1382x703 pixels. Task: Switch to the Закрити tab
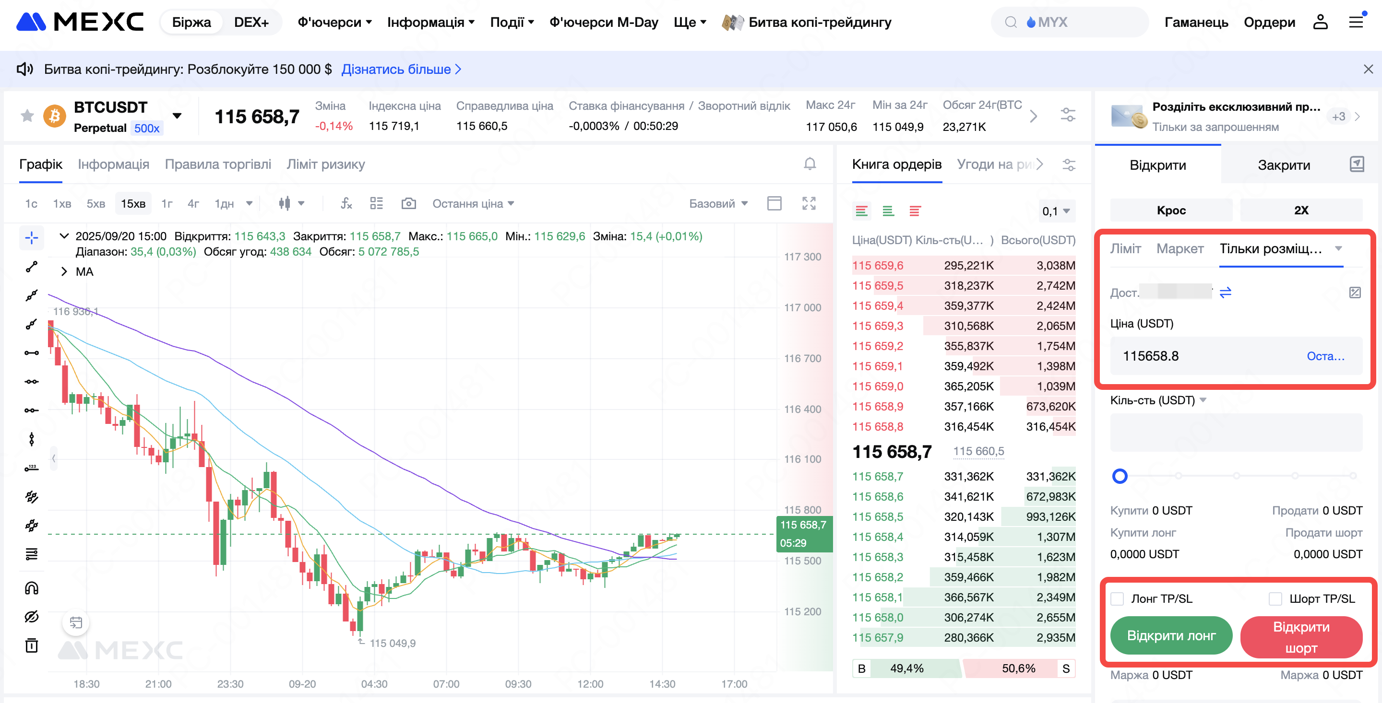[x=1283, y=165]
